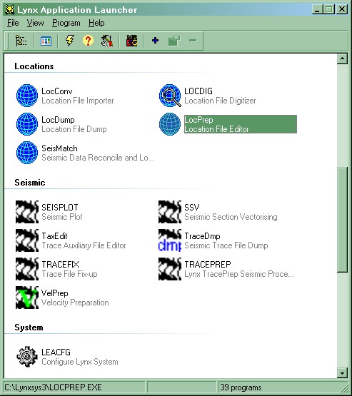Select the LocPrep globe icon
352x396 pixels.
(x=170, y=124)
